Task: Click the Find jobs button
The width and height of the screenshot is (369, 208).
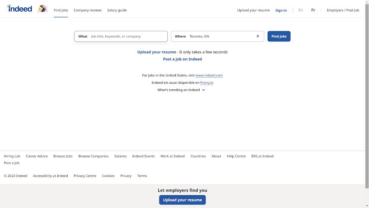Action: coord(279,36)
